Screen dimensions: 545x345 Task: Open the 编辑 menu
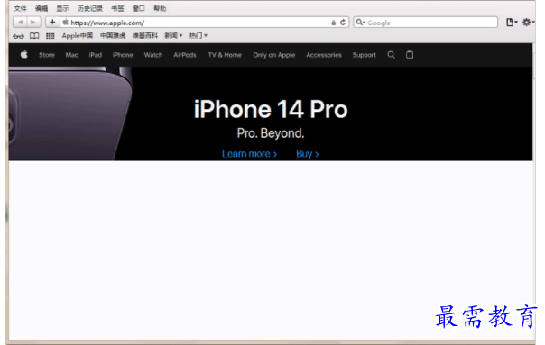42,8
